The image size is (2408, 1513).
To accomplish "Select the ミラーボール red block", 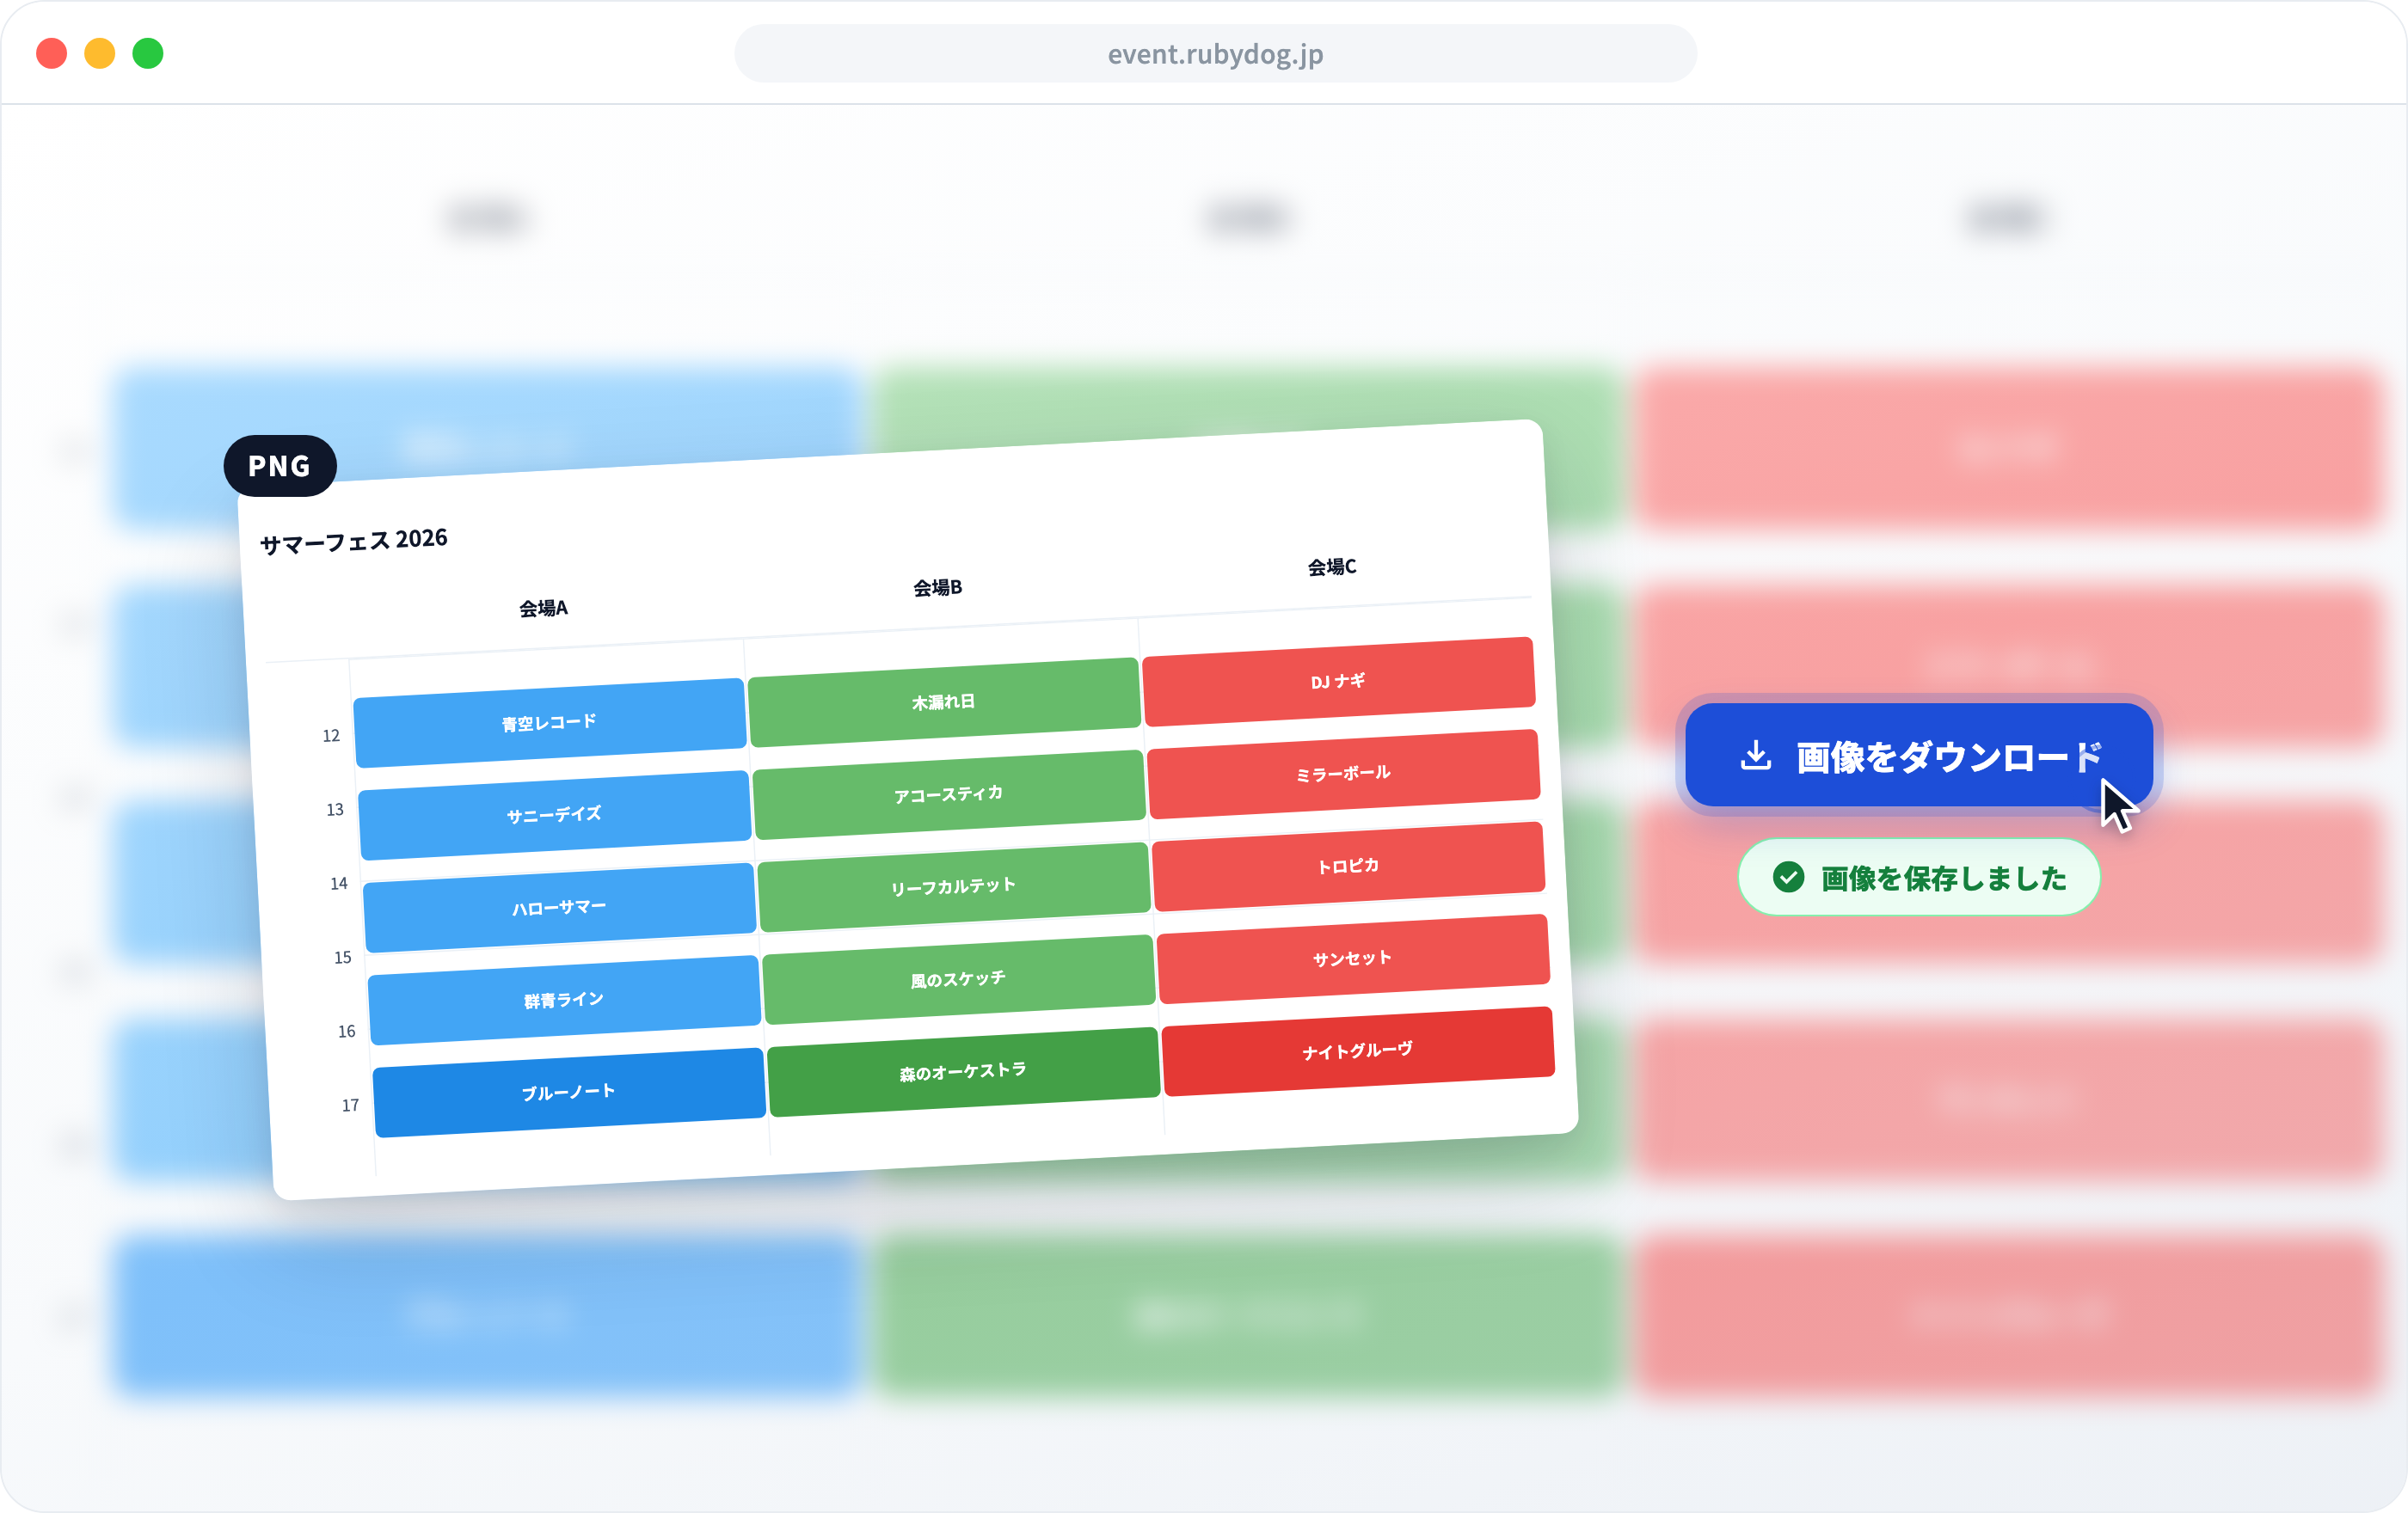I will click(x=1343, y=774).
